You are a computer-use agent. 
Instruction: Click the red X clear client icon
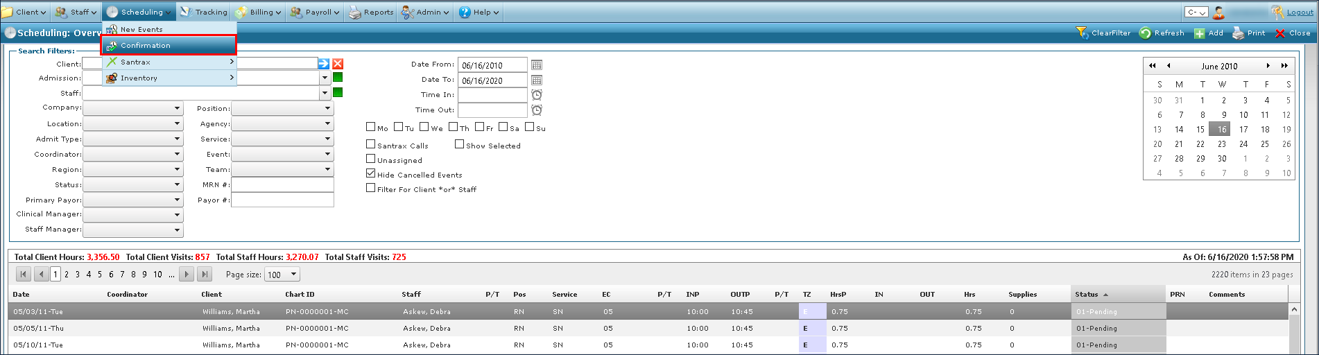[x=338, y=64]
